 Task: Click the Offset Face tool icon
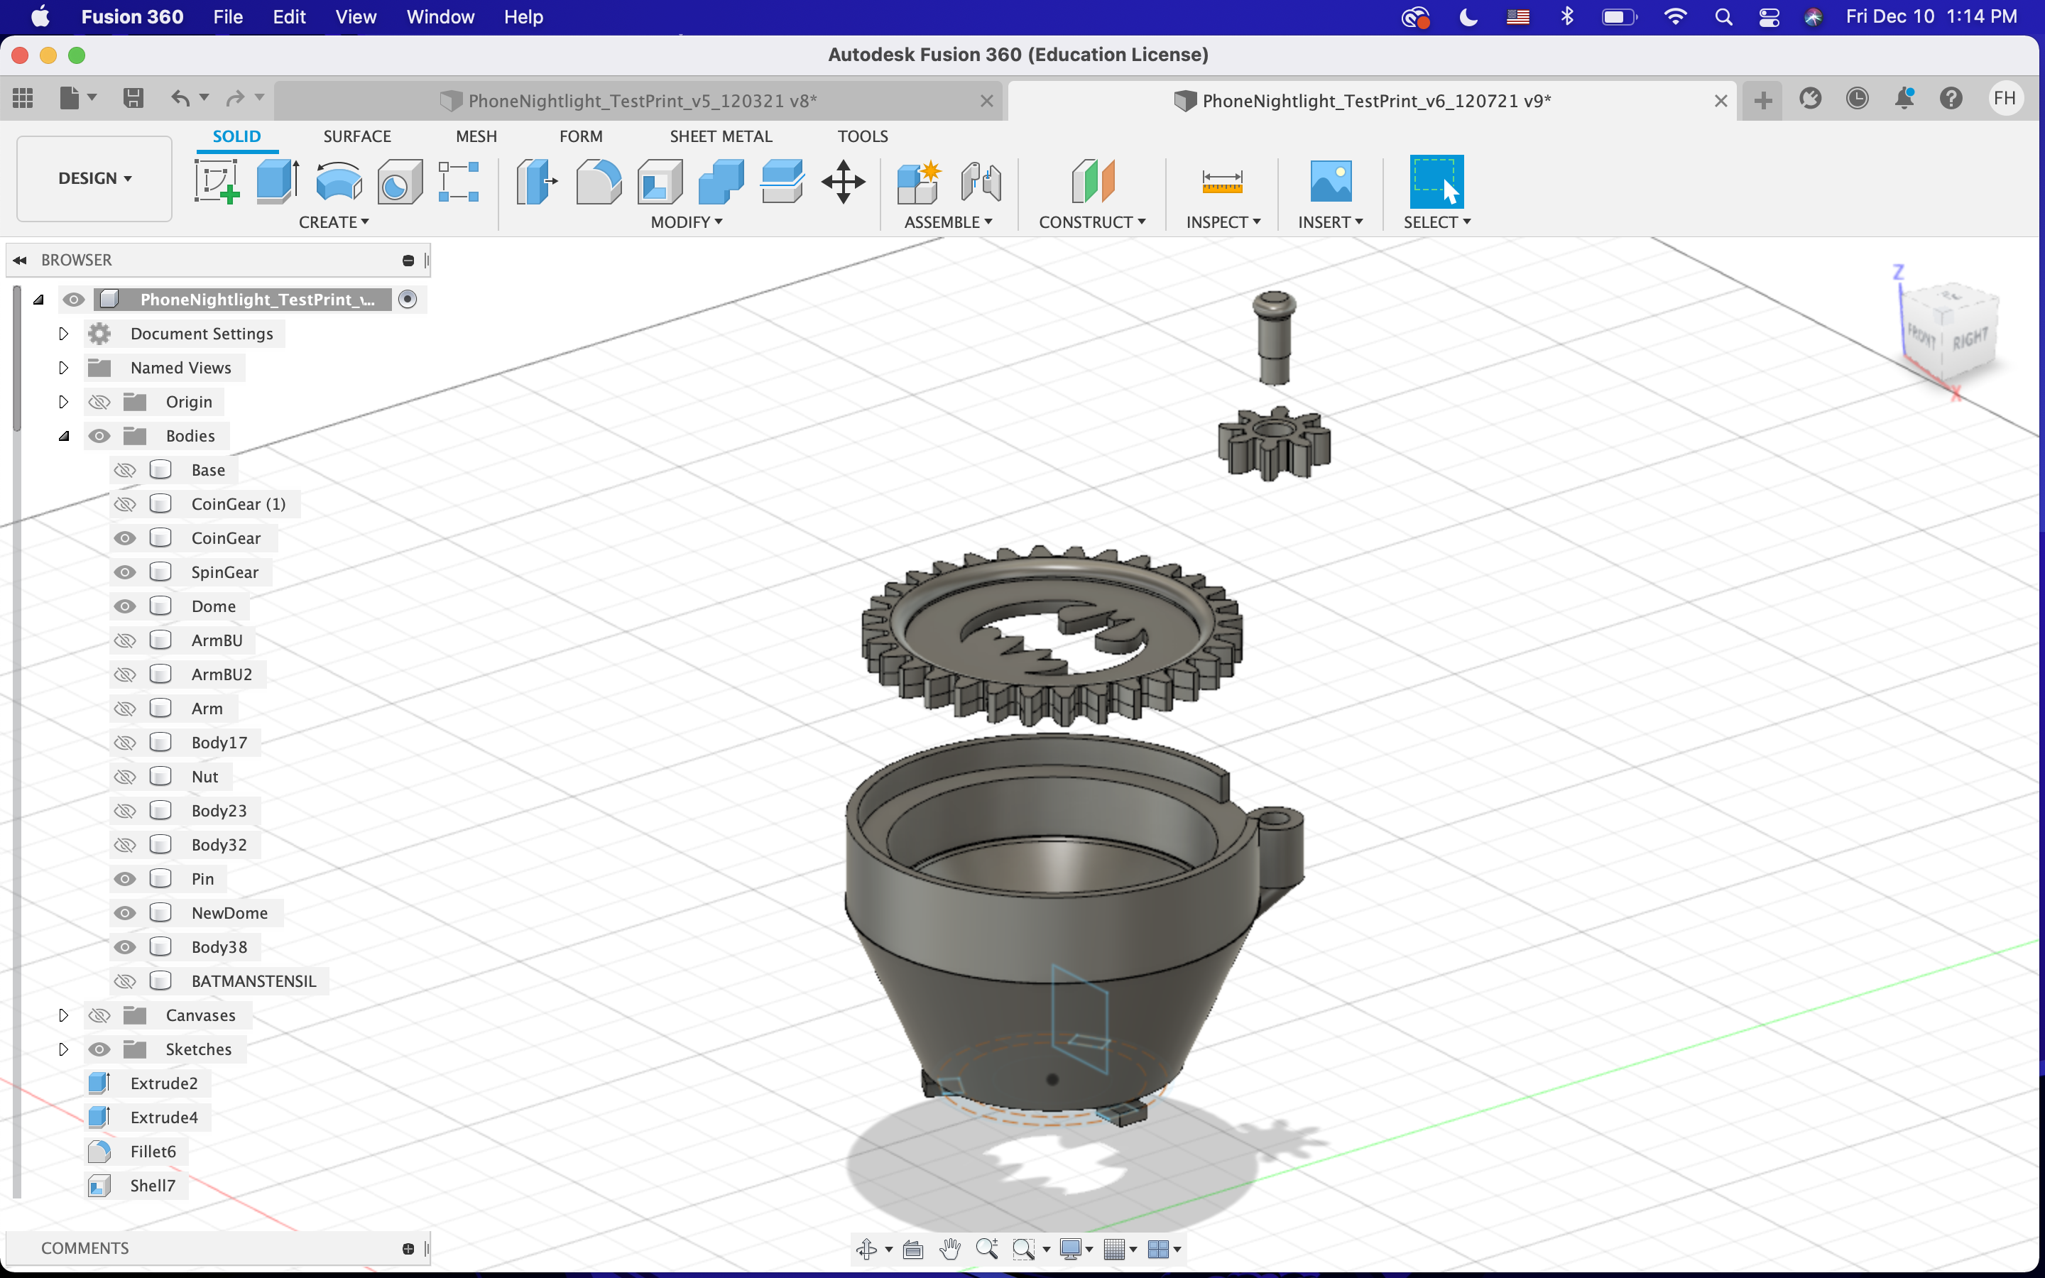[x=782, y=182]
